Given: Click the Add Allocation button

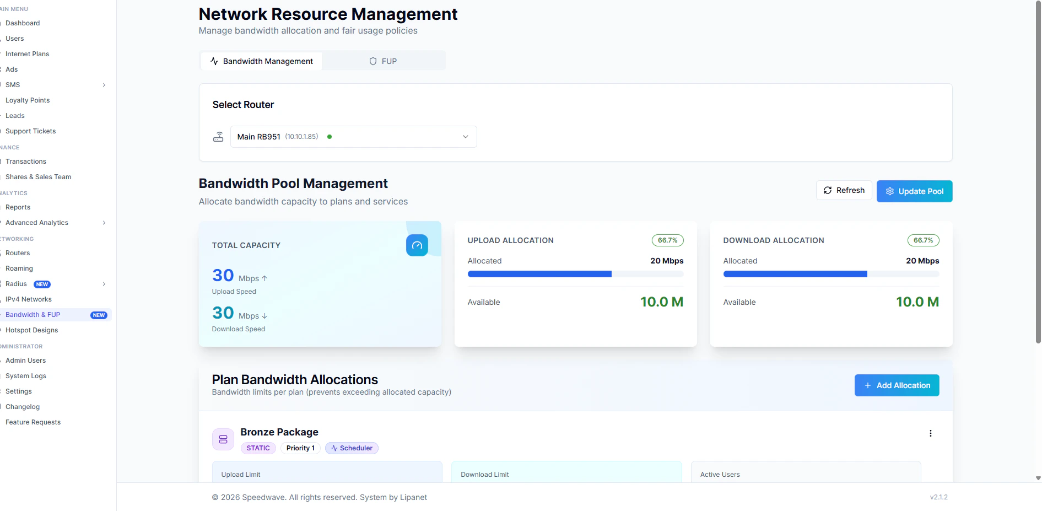Looking at the screenshot, I should pos(897,385).
